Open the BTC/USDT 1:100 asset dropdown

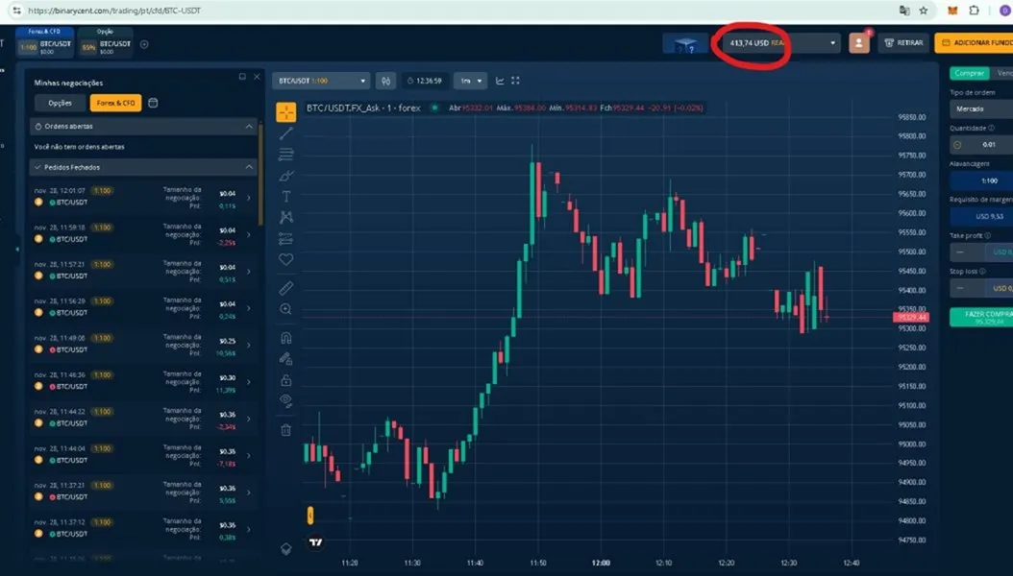pyautogui.click(x=321, y=81)
